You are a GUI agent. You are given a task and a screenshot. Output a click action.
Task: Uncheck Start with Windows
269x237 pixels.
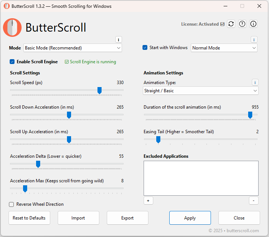(145, 48)
